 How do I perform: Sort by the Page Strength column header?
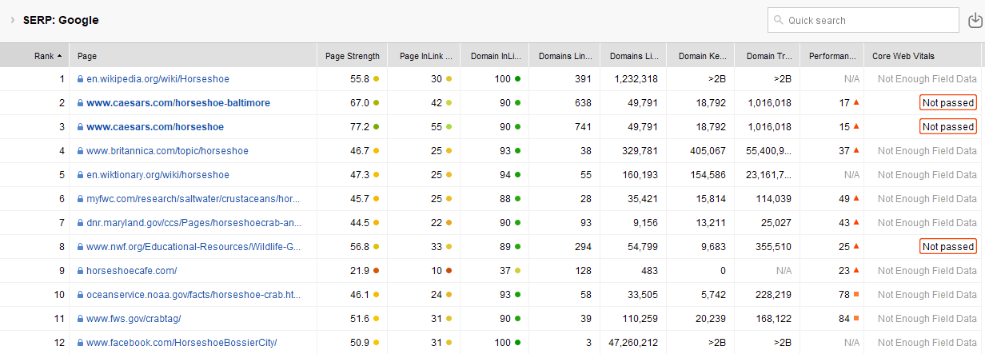click(353, 56)
